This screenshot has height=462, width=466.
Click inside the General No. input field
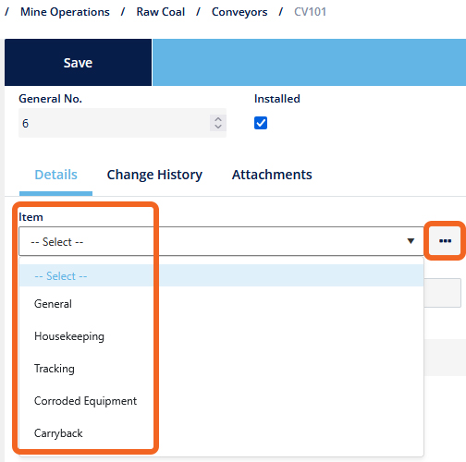[x=114, y=123]
